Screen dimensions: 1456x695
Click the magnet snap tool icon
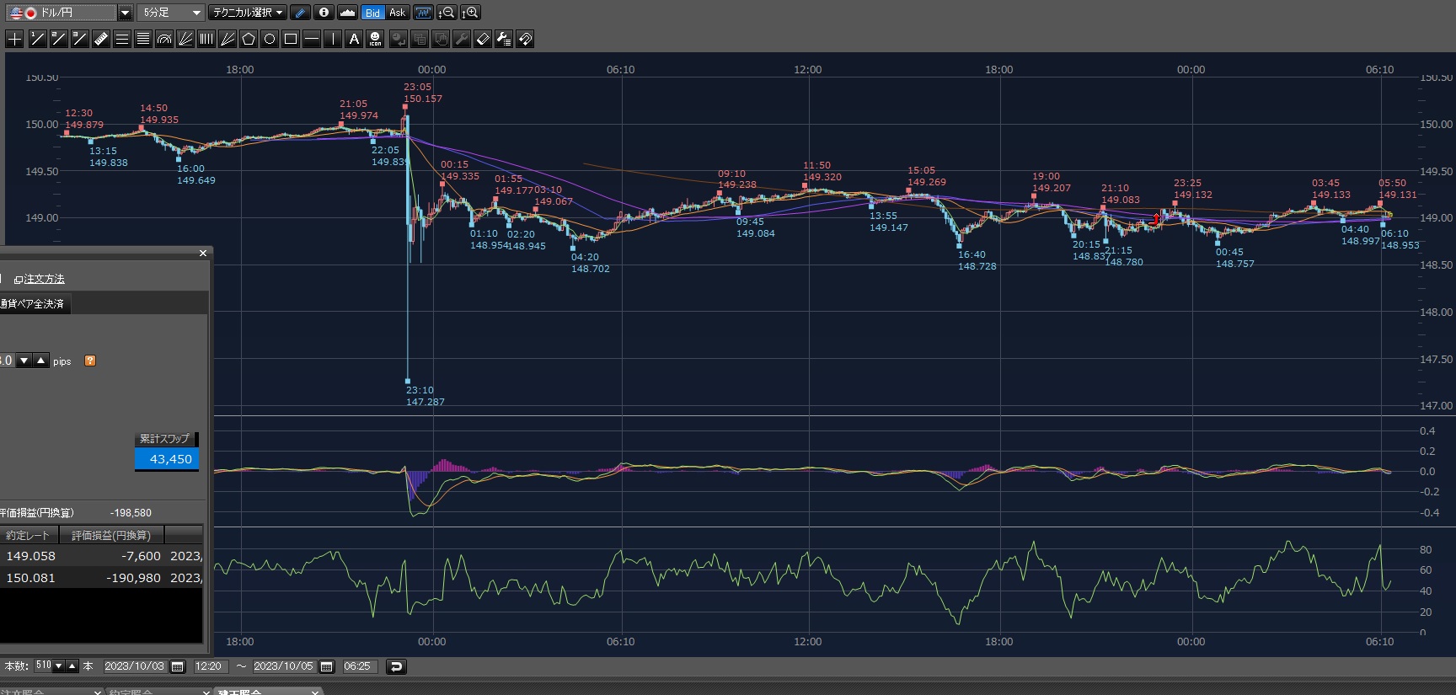(x=525, y=39)
